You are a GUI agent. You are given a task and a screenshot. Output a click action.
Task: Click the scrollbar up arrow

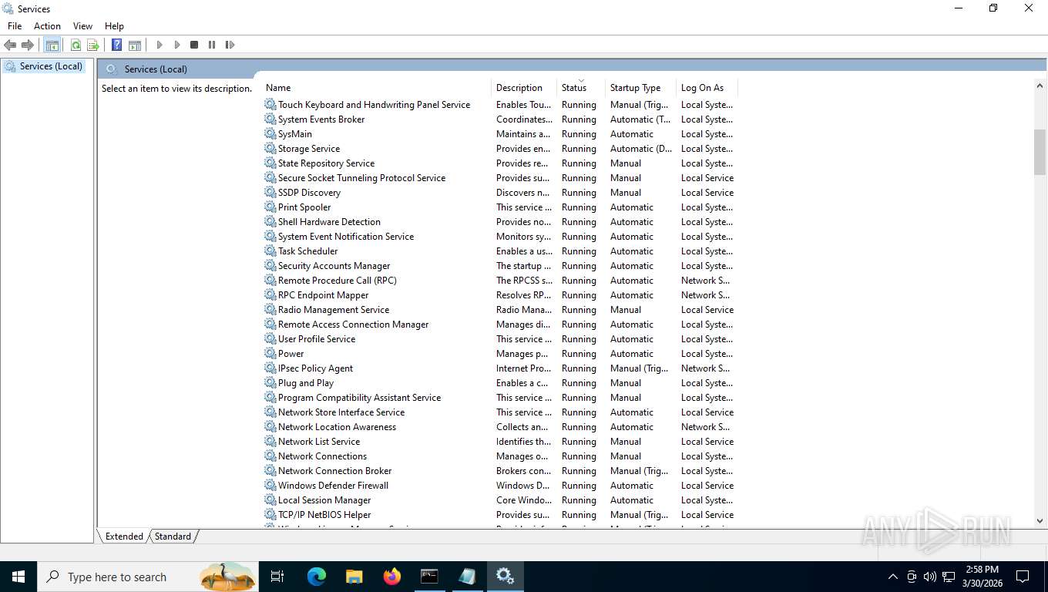coord(1040,84)
